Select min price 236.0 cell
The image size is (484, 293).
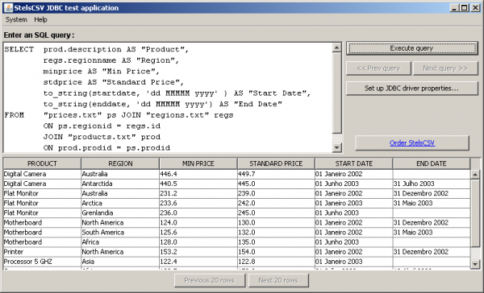198,213
